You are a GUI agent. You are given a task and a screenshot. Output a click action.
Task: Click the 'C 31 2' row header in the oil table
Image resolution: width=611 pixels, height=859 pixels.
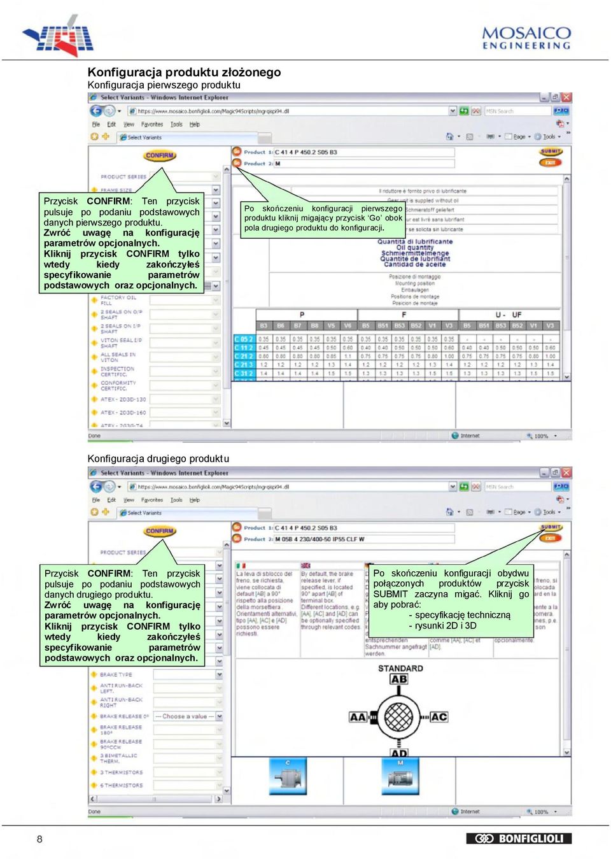pos(244,374)
